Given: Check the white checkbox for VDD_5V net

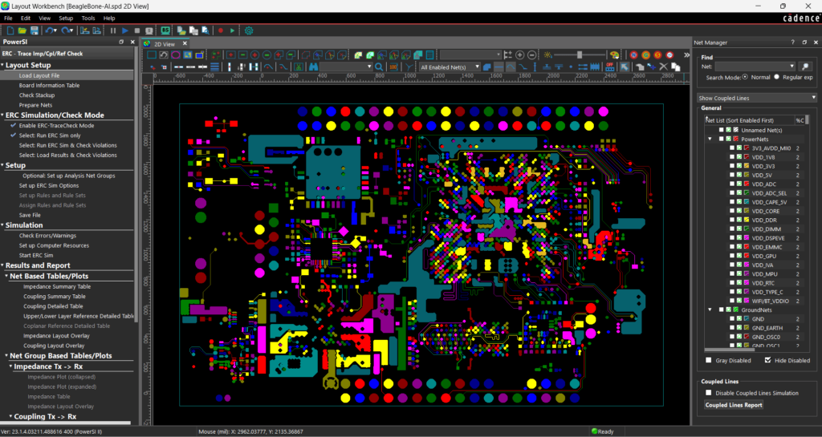Looking at the screenshot, I should coord(732,176).
